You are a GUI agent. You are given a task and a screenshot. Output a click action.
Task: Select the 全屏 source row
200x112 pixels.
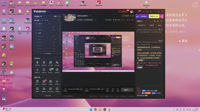click(x=47, y=33)
